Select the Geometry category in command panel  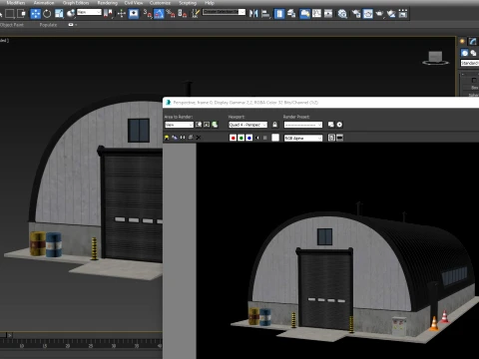(x=464, y=53)
